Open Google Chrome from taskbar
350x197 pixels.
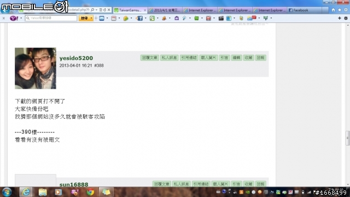90,192
